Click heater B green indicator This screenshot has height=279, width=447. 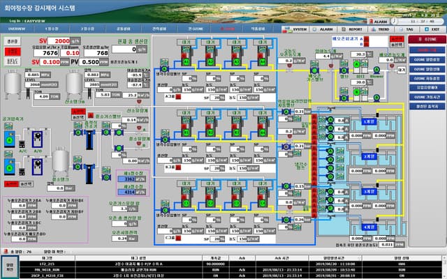click(x=357, y=92)
